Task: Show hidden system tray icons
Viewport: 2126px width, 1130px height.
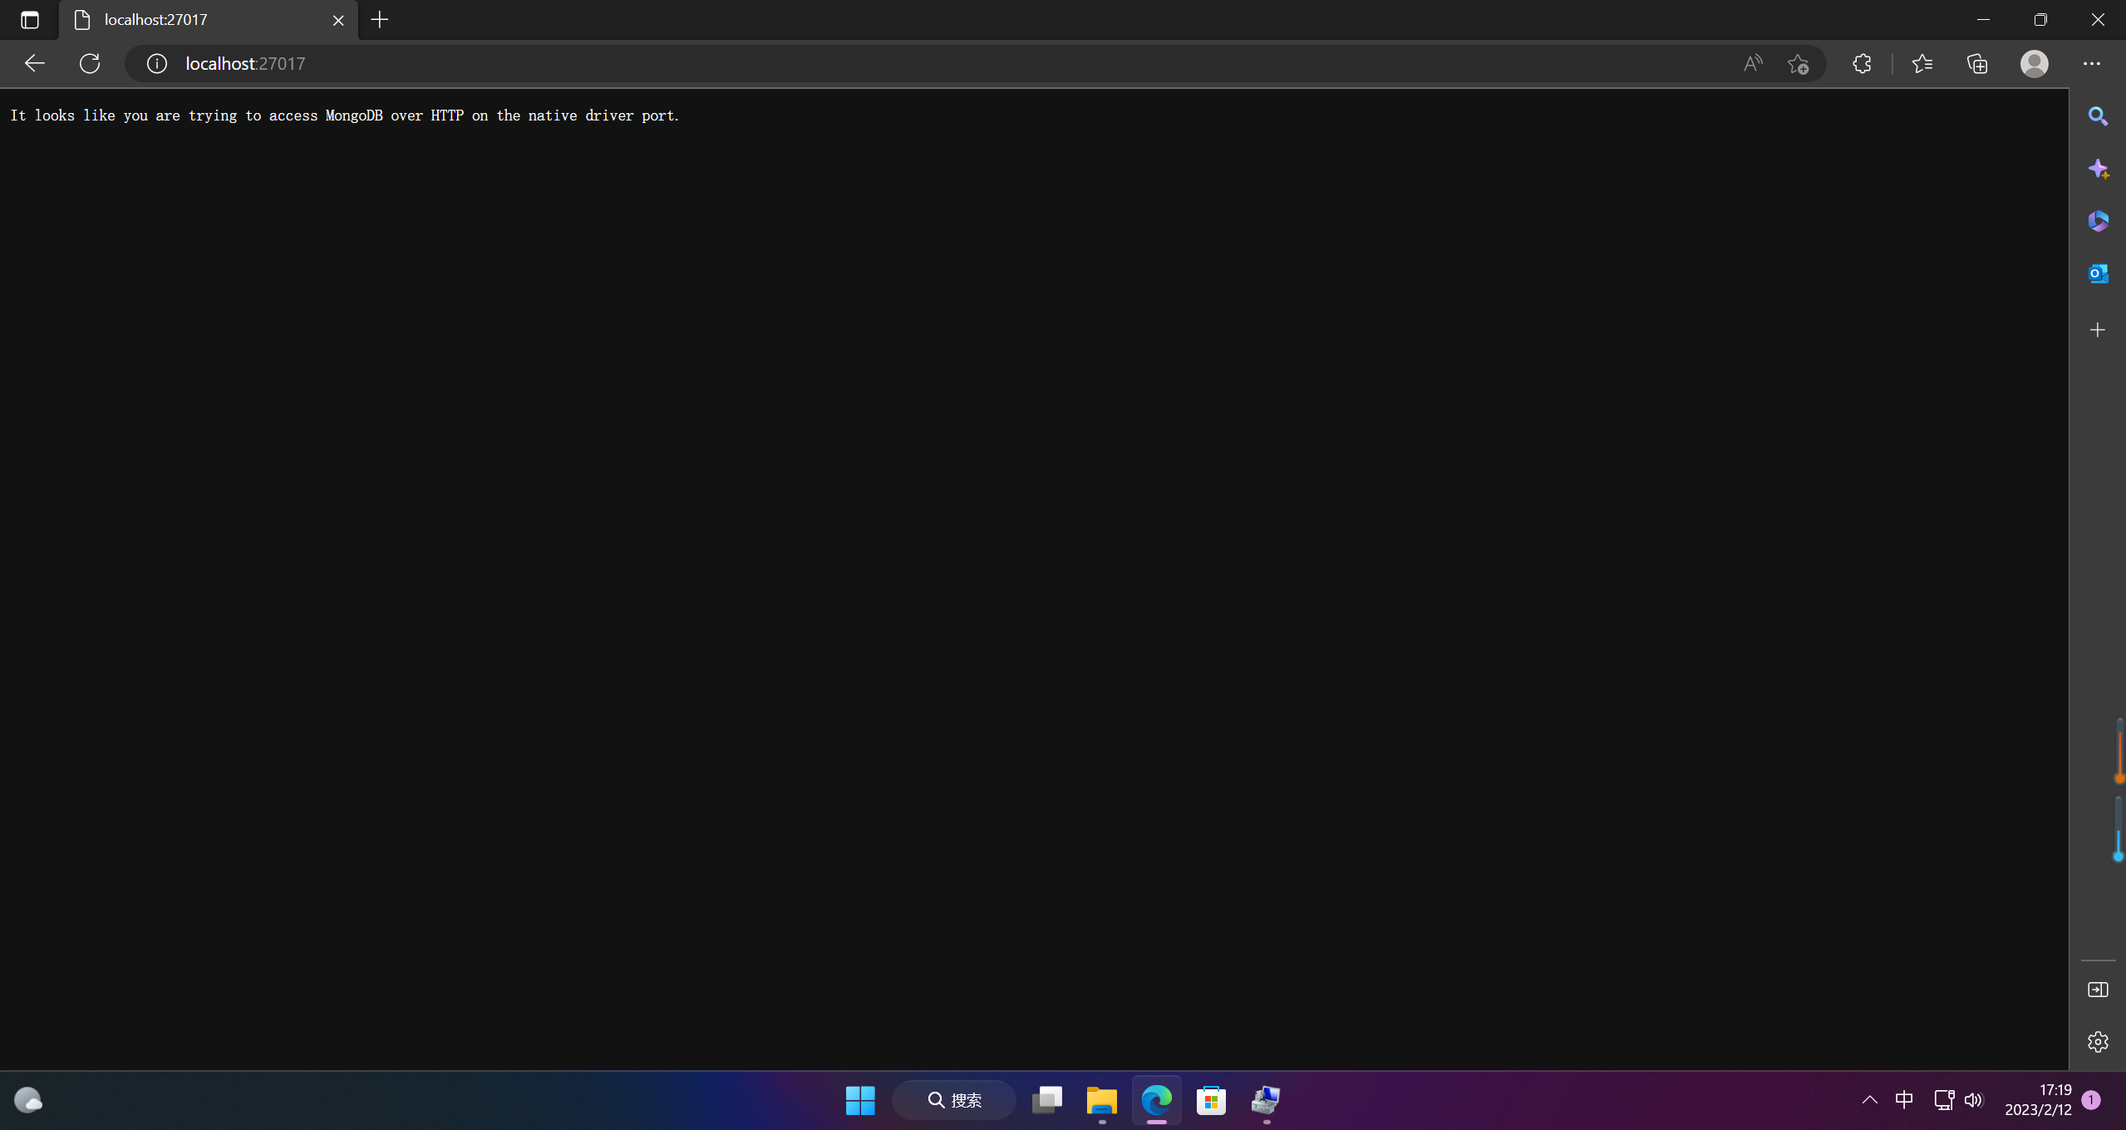Action: click(1869, 1100)
